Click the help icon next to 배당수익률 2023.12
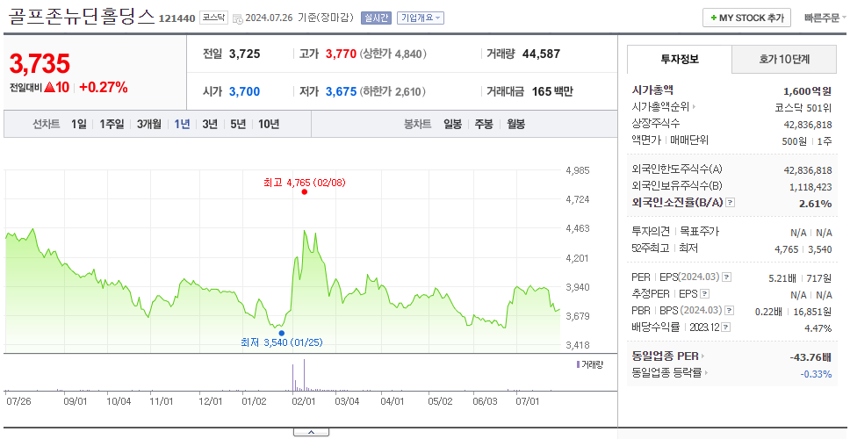 coord(726,327)
